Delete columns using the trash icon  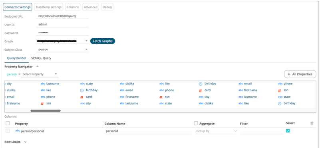[312, 123]
